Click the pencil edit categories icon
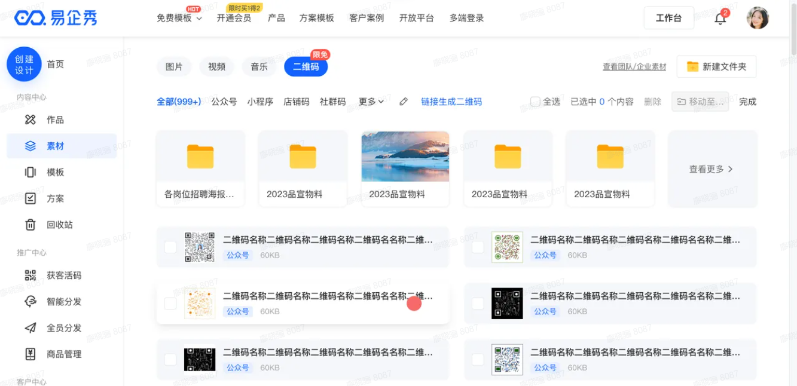This screenshot has width=797, height=386. click(404, 102)
